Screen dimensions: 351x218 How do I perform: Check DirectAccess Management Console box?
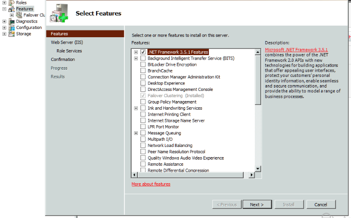143,89
